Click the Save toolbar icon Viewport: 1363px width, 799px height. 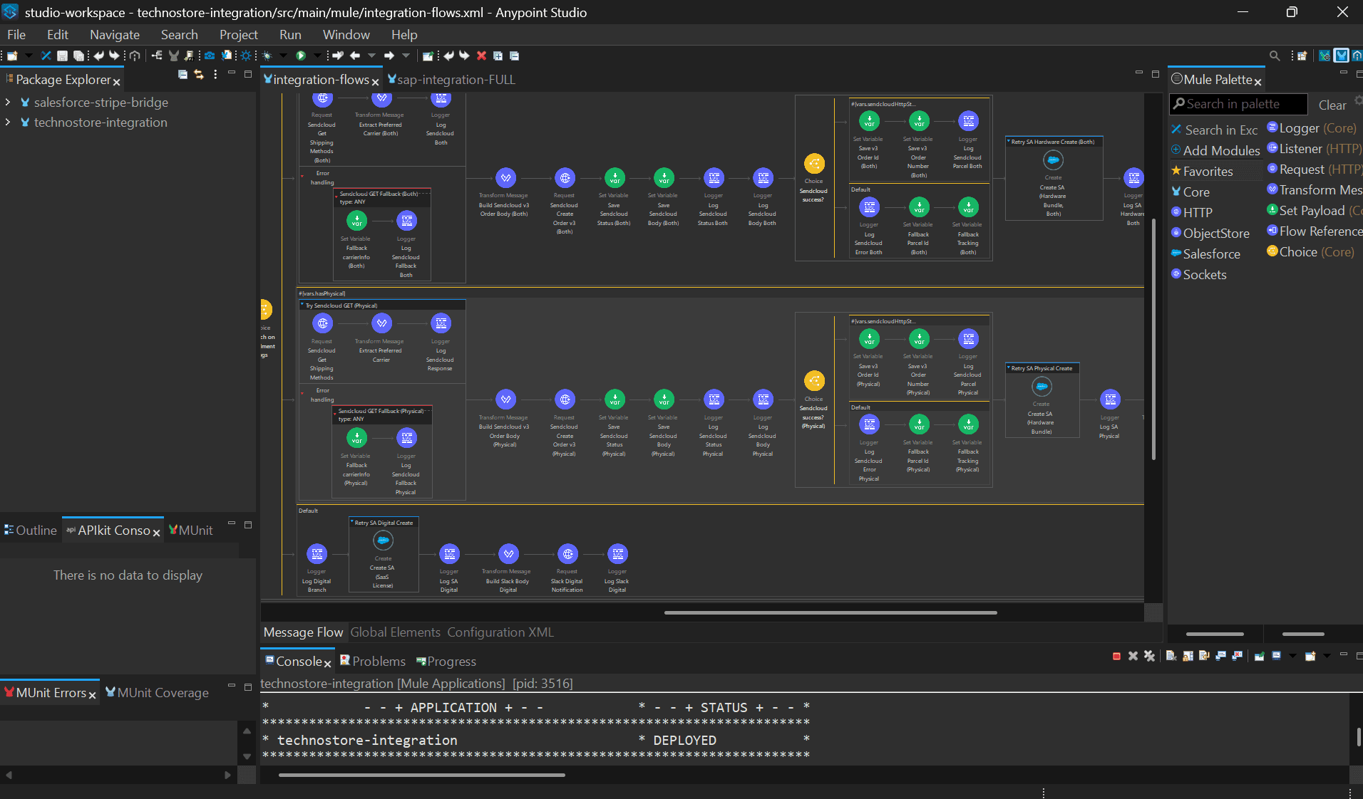pyautogui.click(x=62, y=56)
